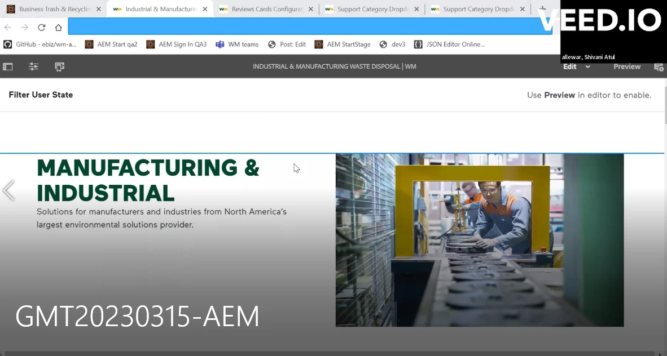Reload the current page
This screenshot has width=667, height=356.
click(42, 27)
